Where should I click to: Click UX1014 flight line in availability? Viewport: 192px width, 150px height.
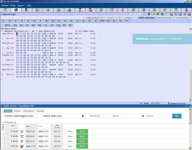[x=49, y=74]
